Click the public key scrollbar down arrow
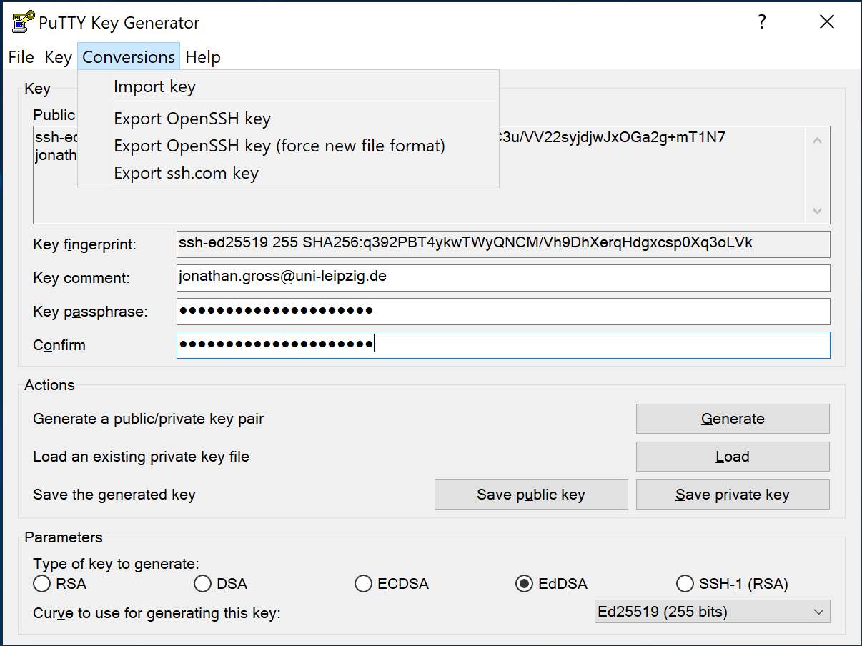 coord(818,212)
